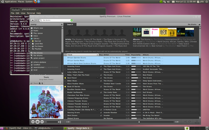Open Trinidad Steel Combo artist link
The height and width of the screenshot is (130, 209).
(112, 84)
